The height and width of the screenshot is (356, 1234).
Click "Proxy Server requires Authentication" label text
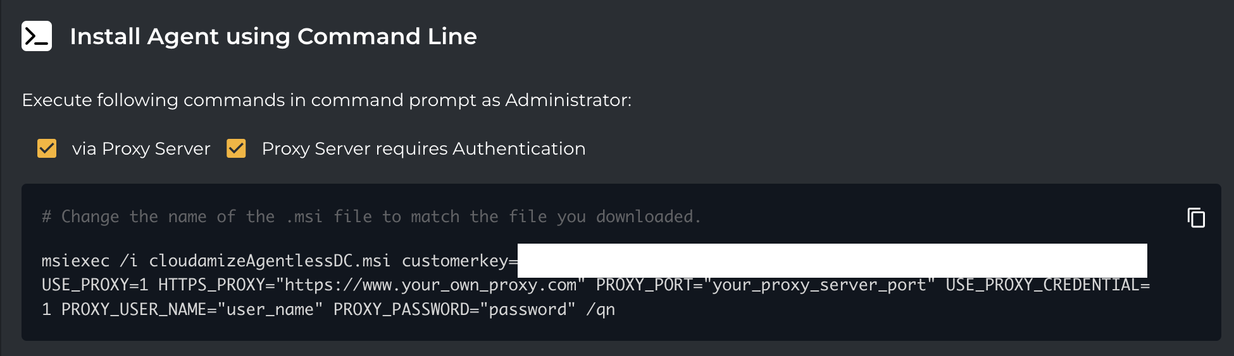click(x=423, y=149)
